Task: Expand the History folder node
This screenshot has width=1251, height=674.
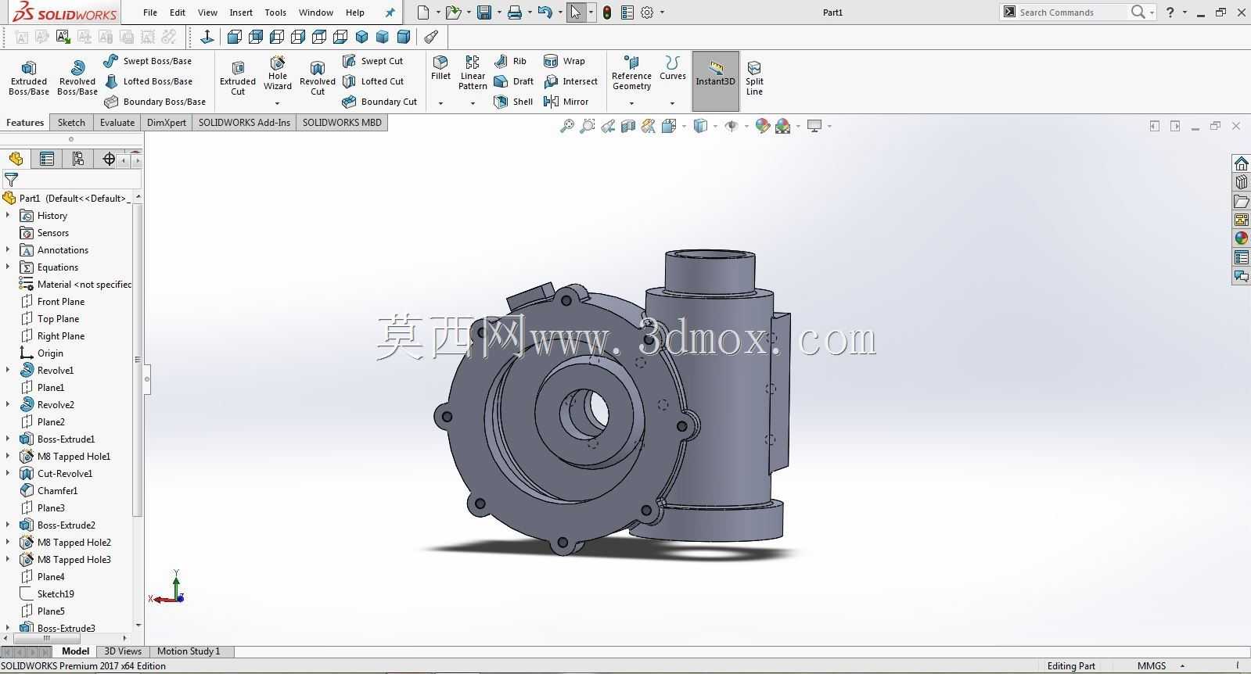Action: [x=8, y=215]
